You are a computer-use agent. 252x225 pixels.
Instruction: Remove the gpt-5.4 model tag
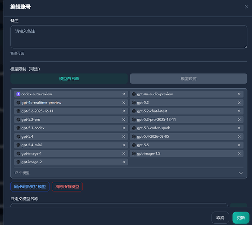[x=124, y=137]
